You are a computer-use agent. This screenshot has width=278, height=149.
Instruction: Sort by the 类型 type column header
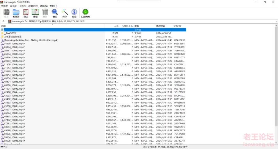[144, 26]
